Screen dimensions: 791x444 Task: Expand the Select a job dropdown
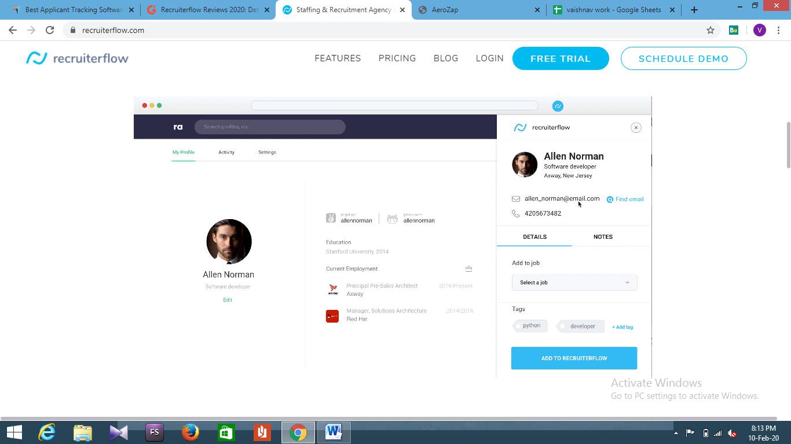[574, 283]
